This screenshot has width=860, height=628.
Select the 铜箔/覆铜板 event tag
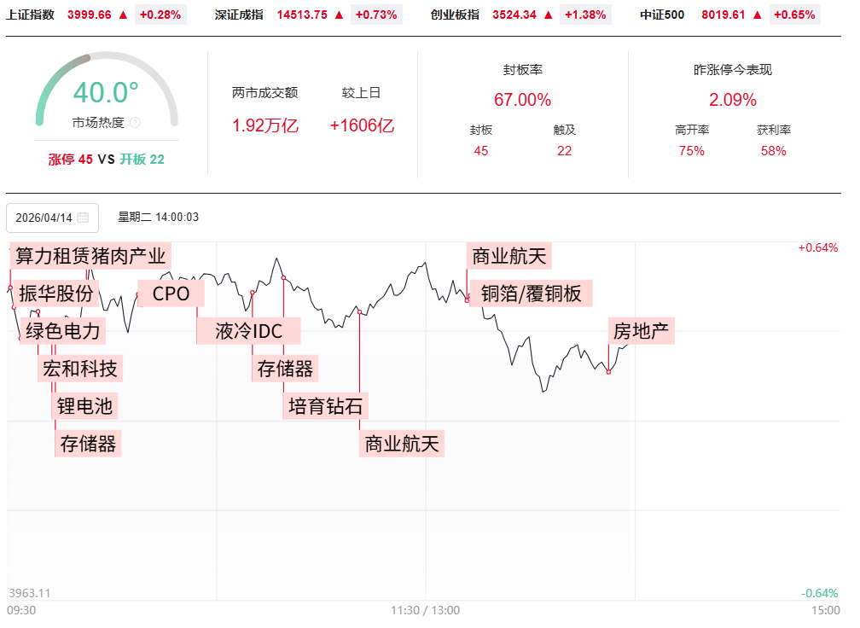click(531, 294)
